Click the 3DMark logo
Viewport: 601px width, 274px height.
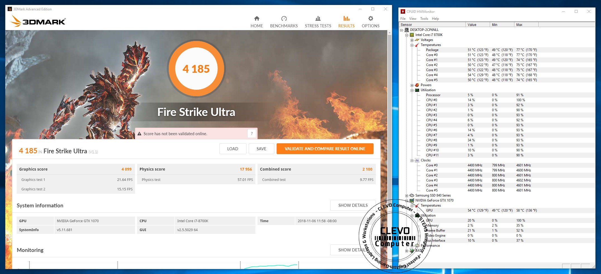click(38, 21)
